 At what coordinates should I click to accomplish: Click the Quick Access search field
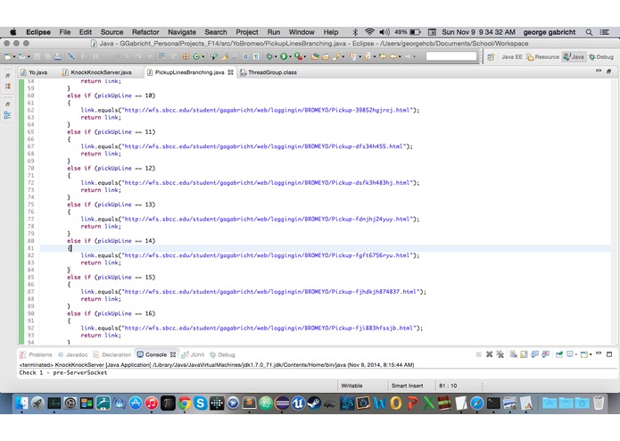point(451,56)
